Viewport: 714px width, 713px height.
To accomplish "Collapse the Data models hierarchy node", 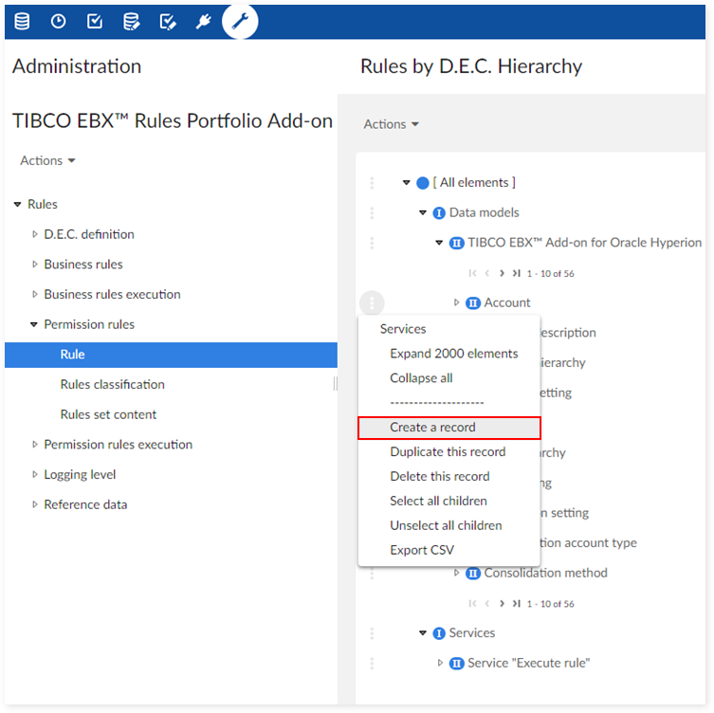I will tap(423, 212).
